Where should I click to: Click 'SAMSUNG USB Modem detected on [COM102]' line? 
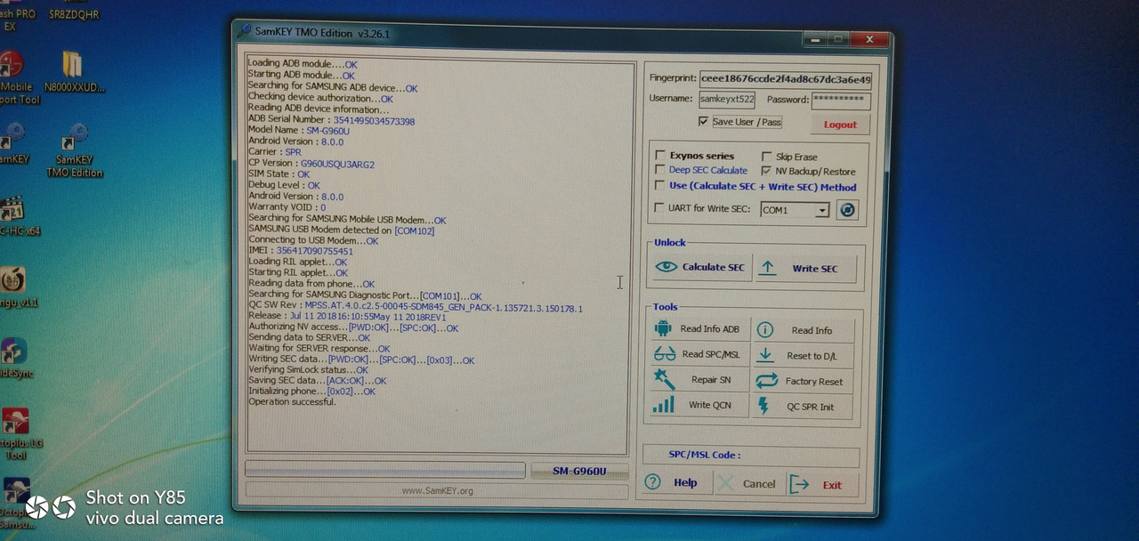[341, 230]
